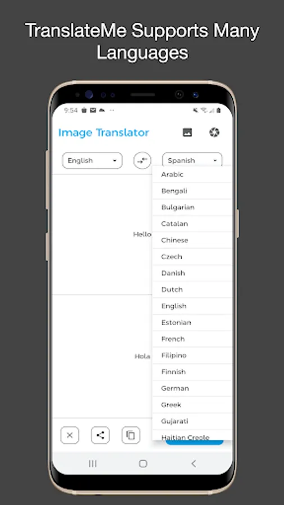
Task: Select Haitian Creole at list bottom
Action: (x=192, y=435)
